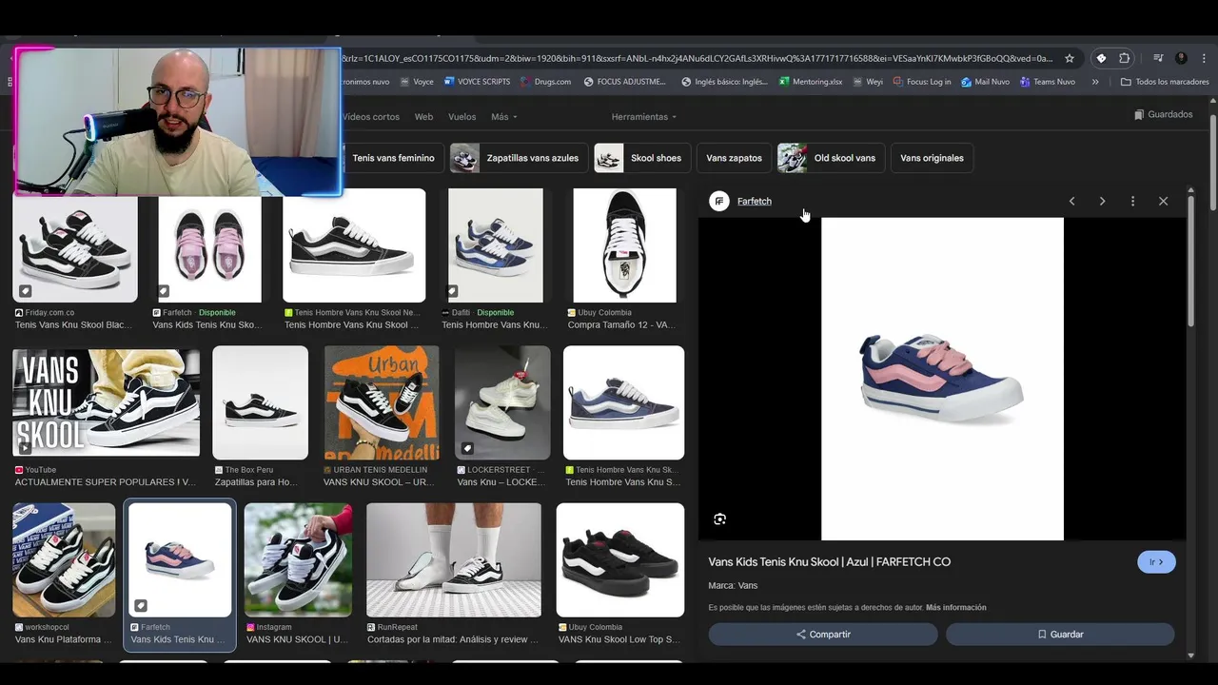The image size is (1218, 685).
Task: Open the blue Tenis Hombre Vans Knu Sk... thumbnail
Action: [623, 402]
